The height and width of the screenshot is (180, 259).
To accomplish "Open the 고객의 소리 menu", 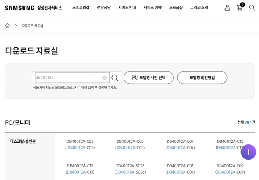I will point(199,8).
